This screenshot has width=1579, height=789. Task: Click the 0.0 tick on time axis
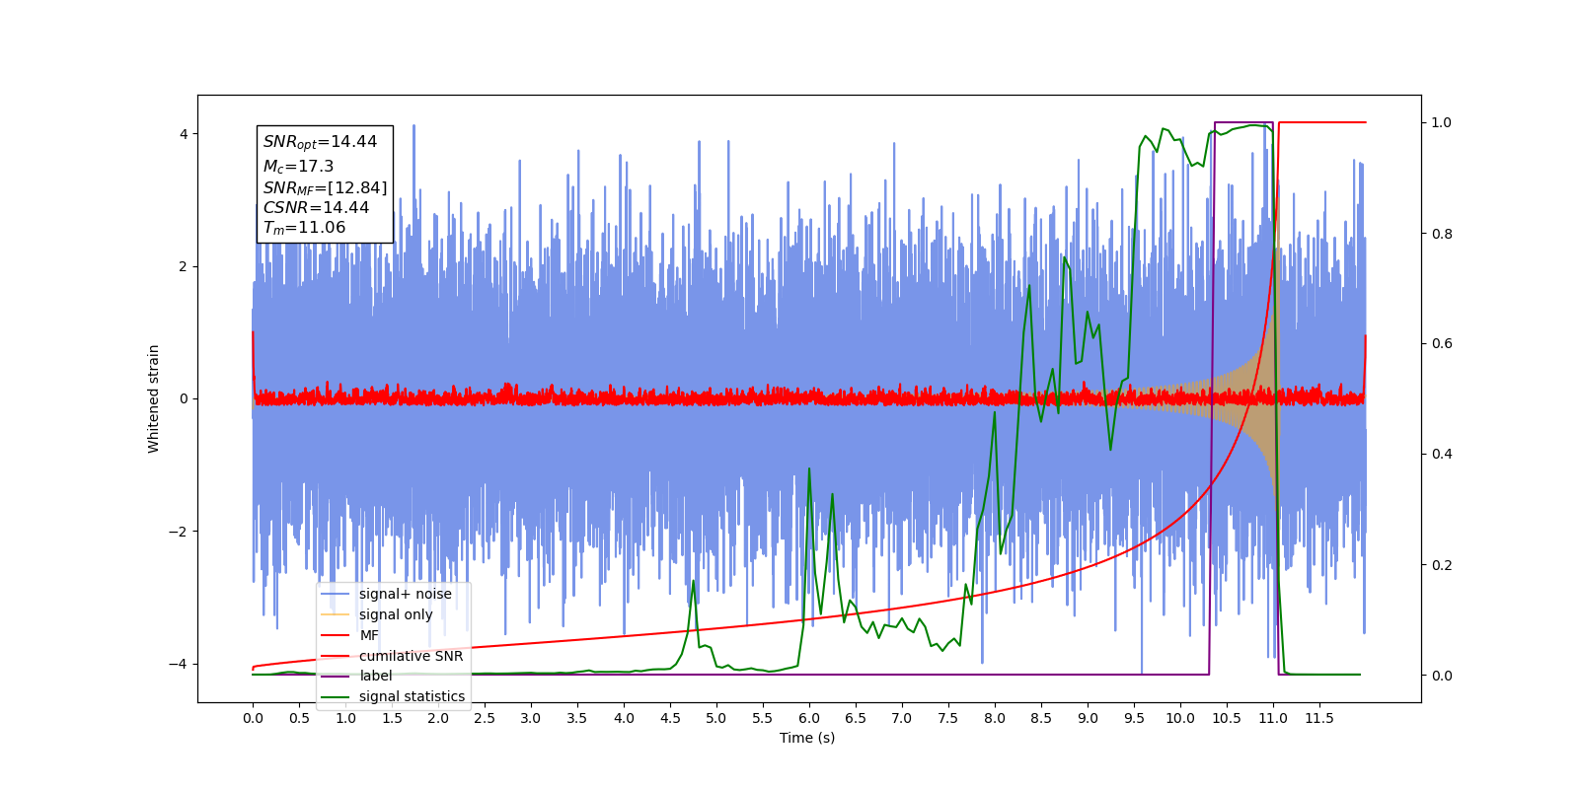click(253, 718)
